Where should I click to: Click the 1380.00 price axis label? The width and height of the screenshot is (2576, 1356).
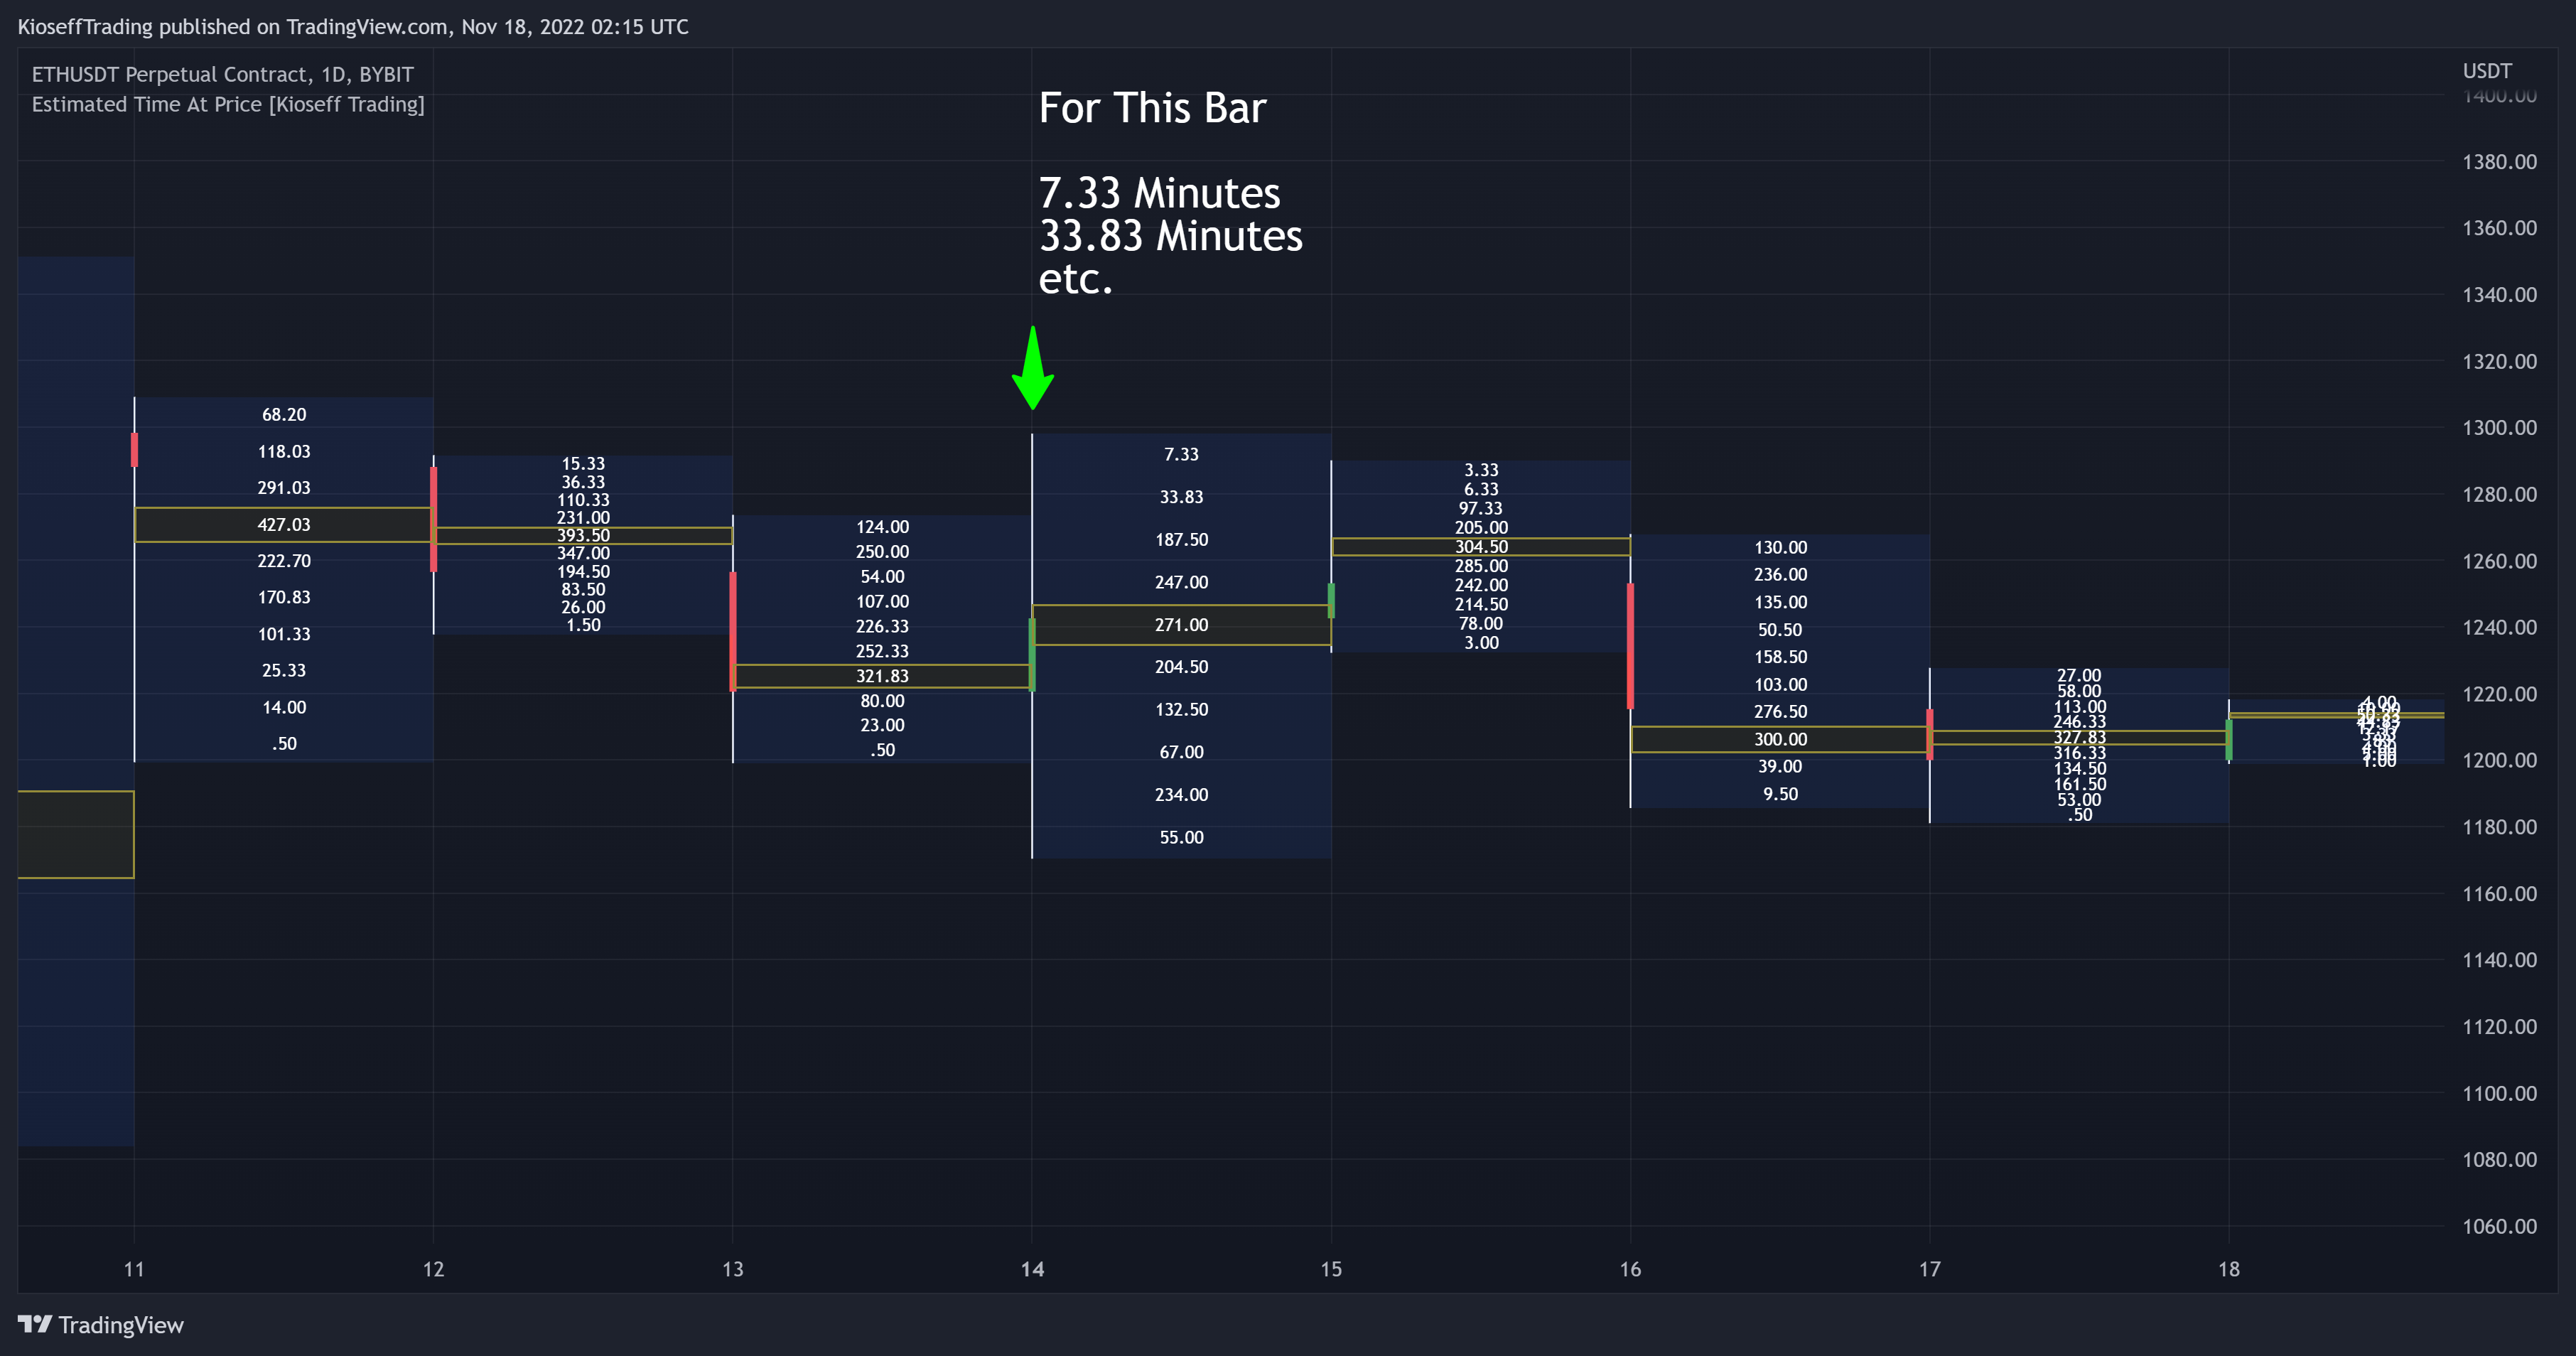[x=2499, y=162]
